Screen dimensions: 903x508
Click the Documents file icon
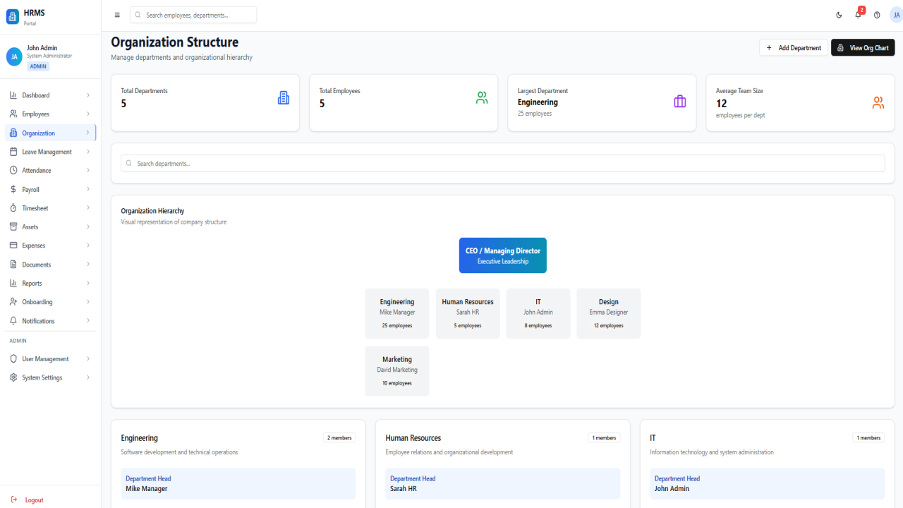pyautogui.click(x=13, y=265)
